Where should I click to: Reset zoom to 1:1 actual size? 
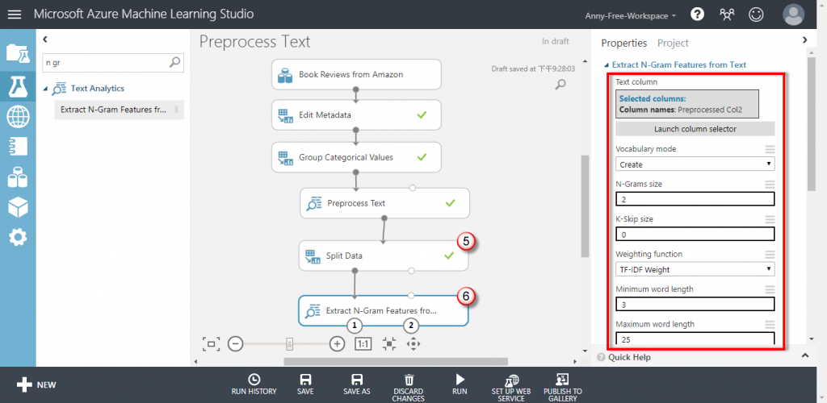(x=363, y=344)
